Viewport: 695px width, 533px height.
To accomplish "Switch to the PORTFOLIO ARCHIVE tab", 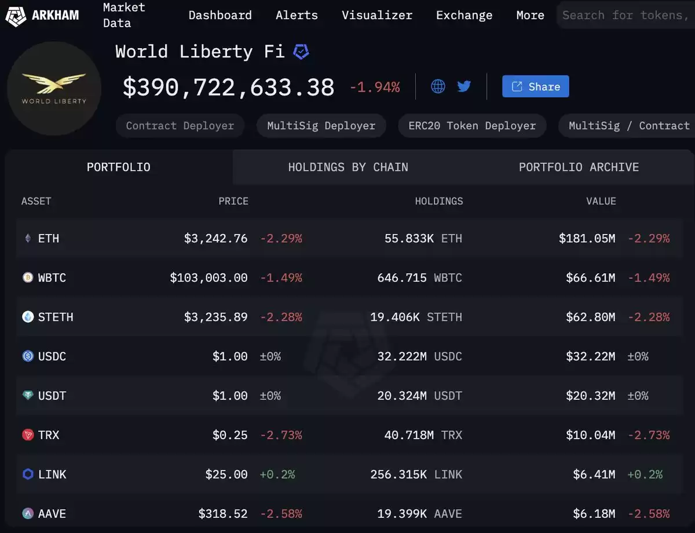I will [579, 167].
